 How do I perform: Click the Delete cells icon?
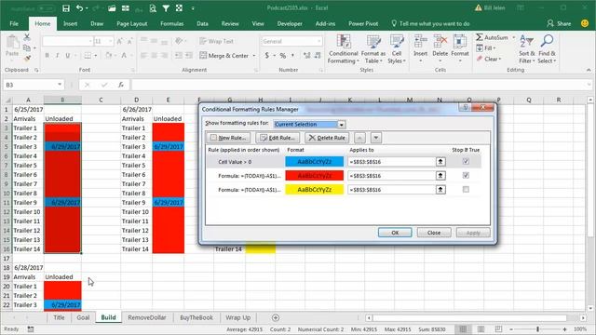tap(440, 41)
